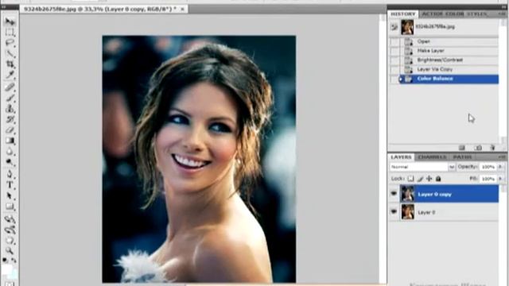Viewport: 509px width, 286px height.
Task: Open the Opacity slider arrow
Action: [500, 167]
